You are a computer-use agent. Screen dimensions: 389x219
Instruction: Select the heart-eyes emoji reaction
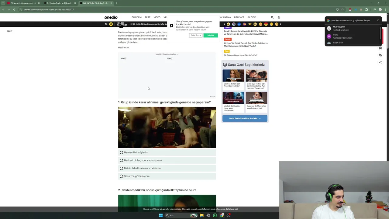[266, 24]
